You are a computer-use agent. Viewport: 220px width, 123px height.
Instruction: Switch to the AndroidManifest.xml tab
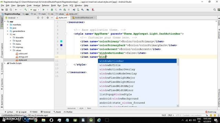[84, 17]
